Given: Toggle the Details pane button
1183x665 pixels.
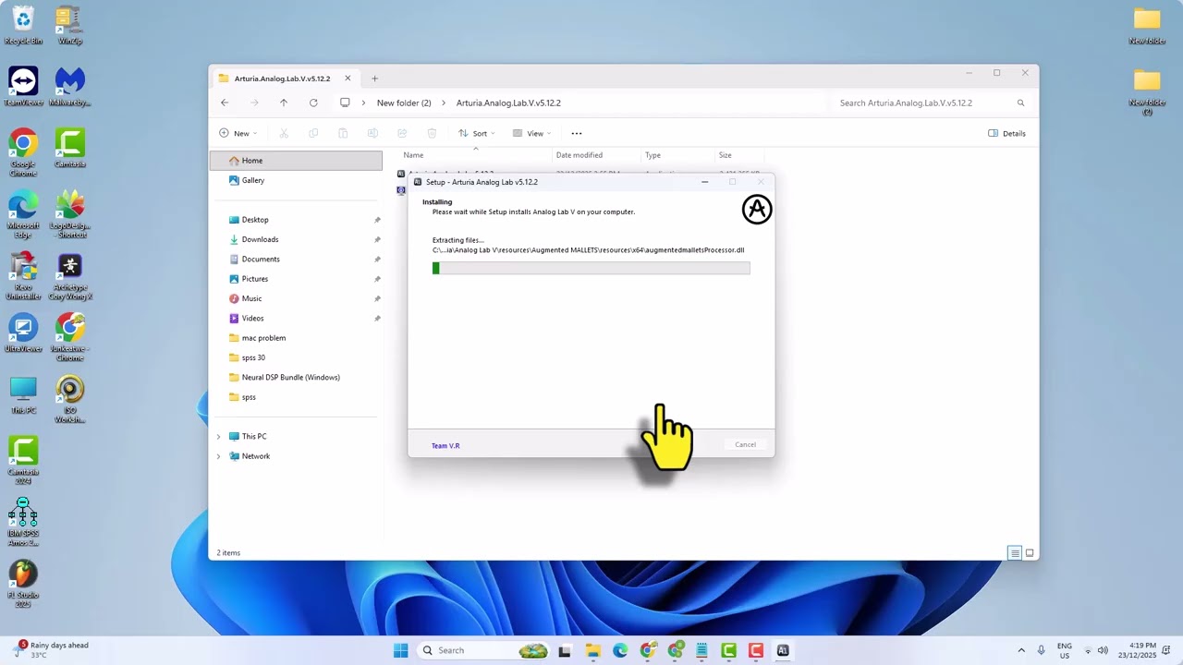Looking at the screenshot, I should [x=1006, y=133].
